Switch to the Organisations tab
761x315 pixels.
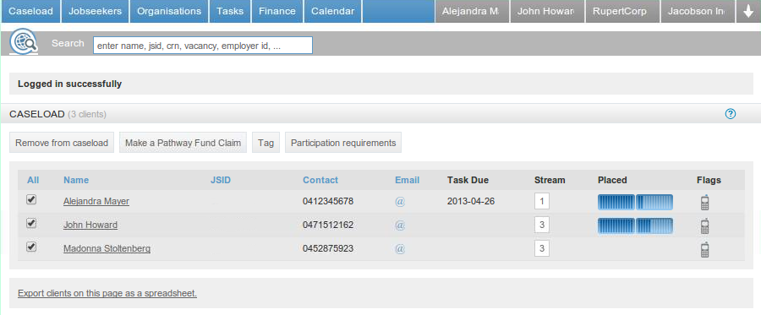[x=169, y=11]
